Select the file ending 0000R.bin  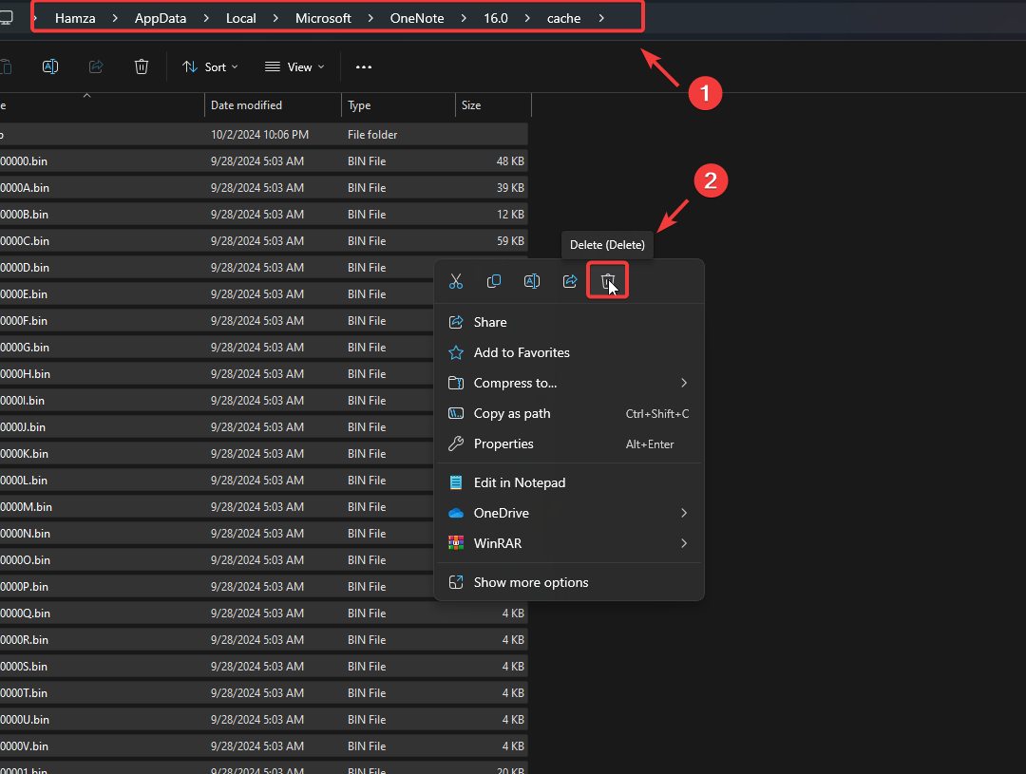click(x=264, y=640)
